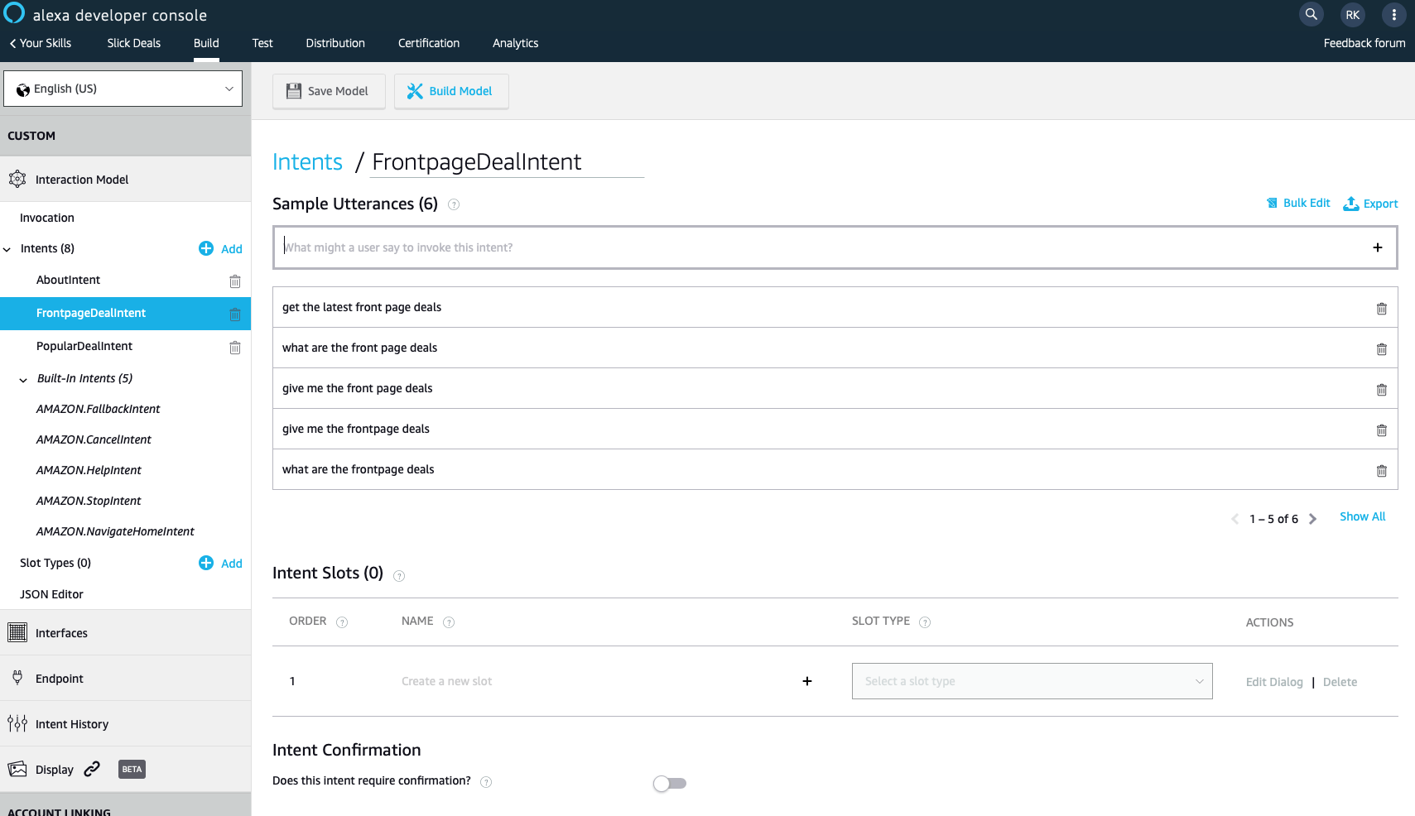Select AMAZON.StopIntent
Image resolution: width=1415 pixels, height=816 pixels.
89,501
